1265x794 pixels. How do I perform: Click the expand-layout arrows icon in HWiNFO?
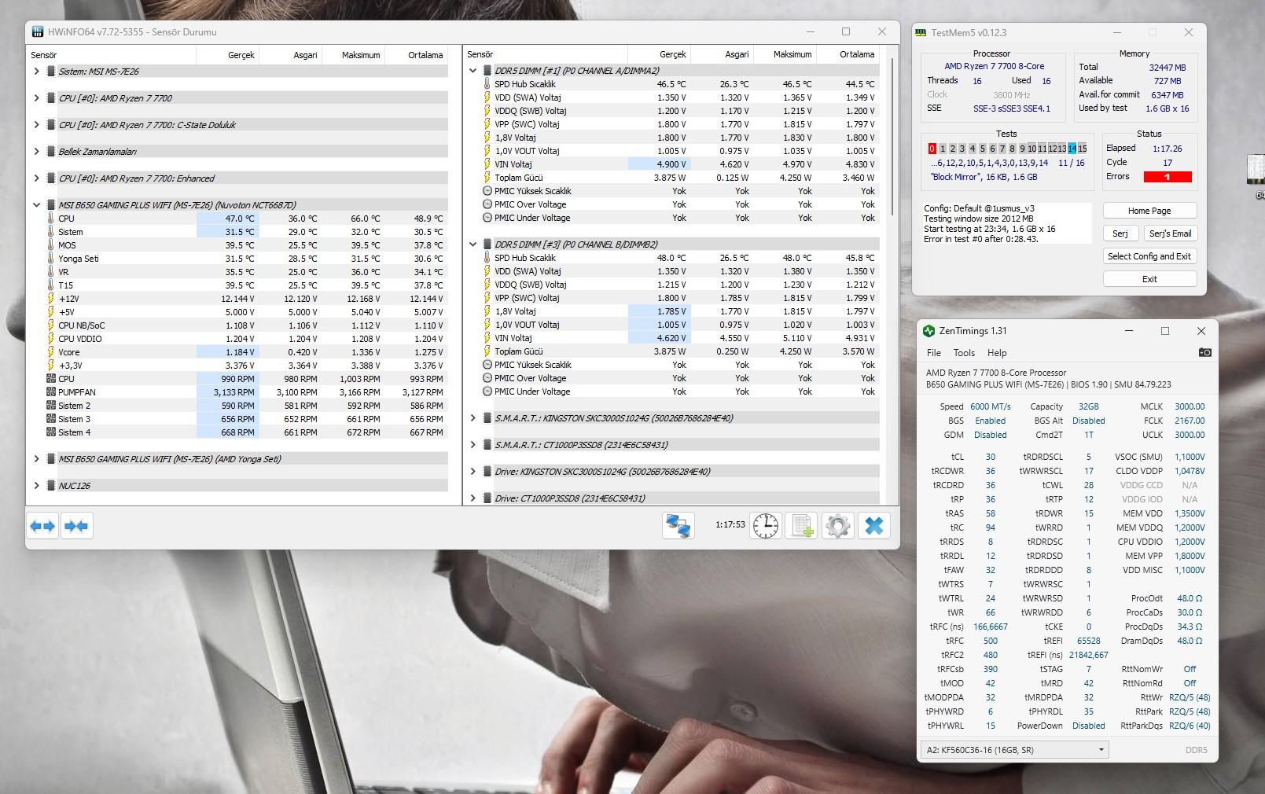42,526
